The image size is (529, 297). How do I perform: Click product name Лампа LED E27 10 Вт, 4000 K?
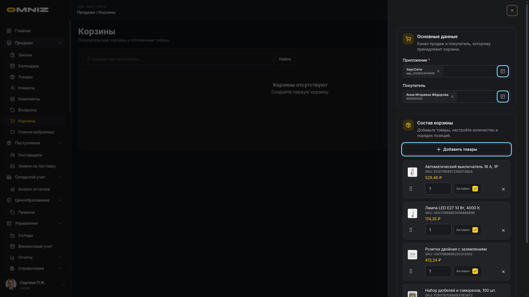pyautogui.click(x=452, y=208)
